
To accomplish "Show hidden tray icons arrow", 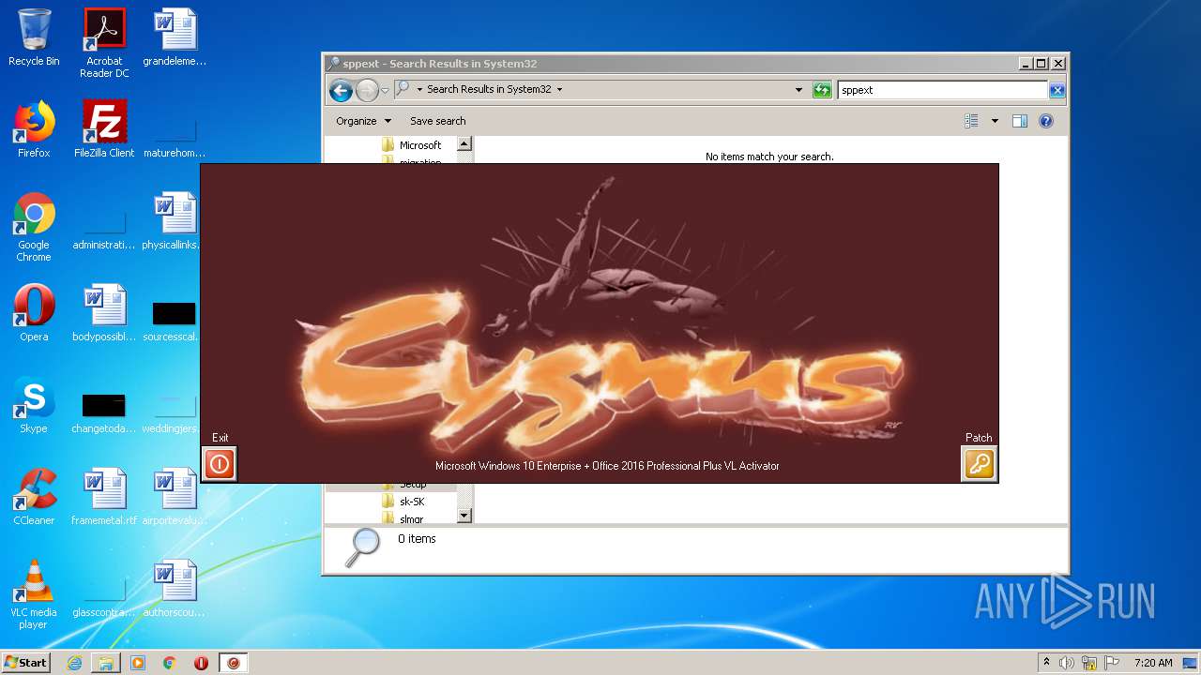I will (x=1046, y=663).
